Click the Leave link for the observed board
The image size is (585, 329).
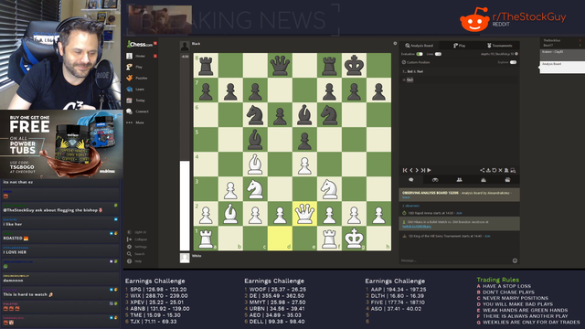pyautogui.click(x=406, y=197)
